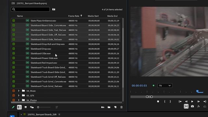The image size is (208, 117).
Task: Click orange label of 04_Music bin
Action: point(14,91)
